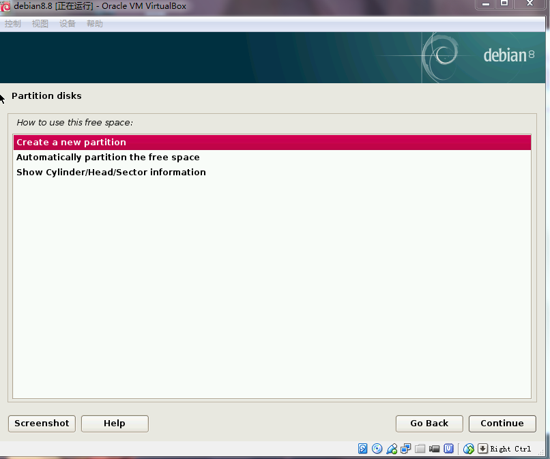
Task: Select "Create a new partition" option
Action: (72, 143)
